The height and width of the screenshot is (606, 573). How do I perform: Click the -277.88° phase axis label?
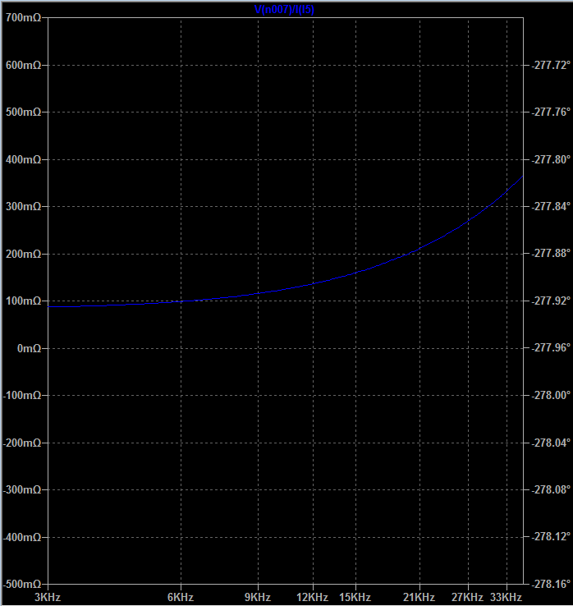pos(551,253)
